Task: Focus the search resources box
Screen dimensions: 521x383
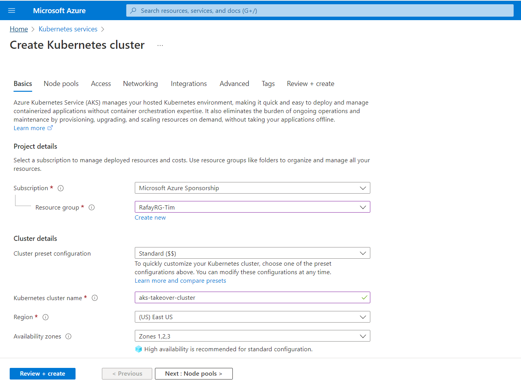Action: 320,10
